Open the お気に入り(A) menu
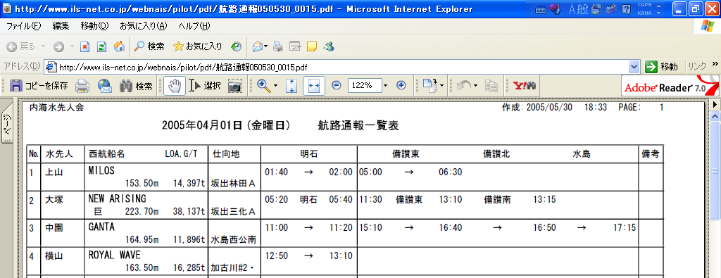The image size is (721, 278). [143, 26]
